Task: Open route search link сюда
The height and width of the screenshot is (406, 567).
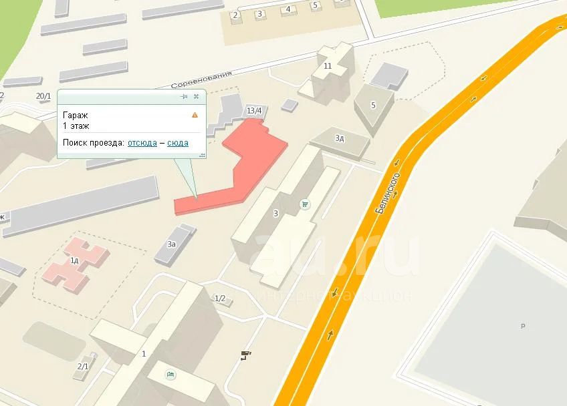Action: (x=178, y=143)
